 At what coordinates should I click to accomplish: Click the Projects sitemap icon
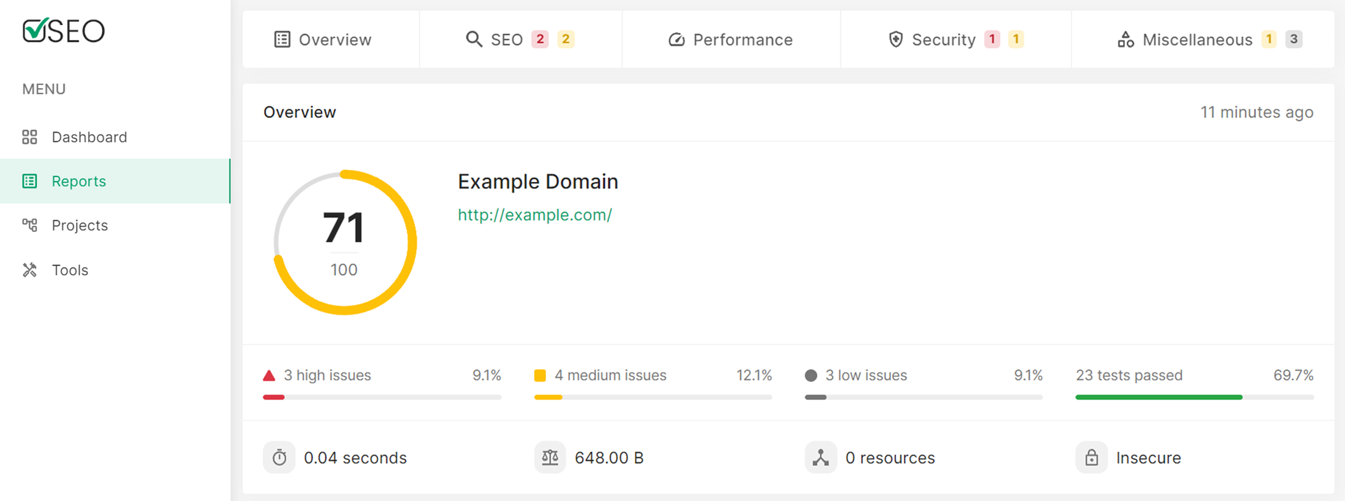30,225
